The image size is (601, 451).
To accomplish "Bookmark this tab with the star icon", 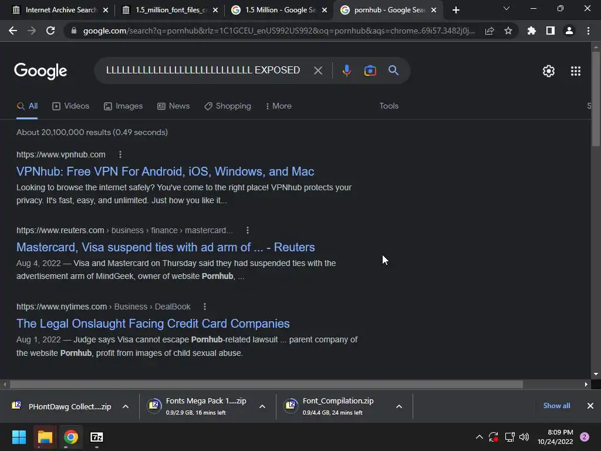I will click(508, 31).
